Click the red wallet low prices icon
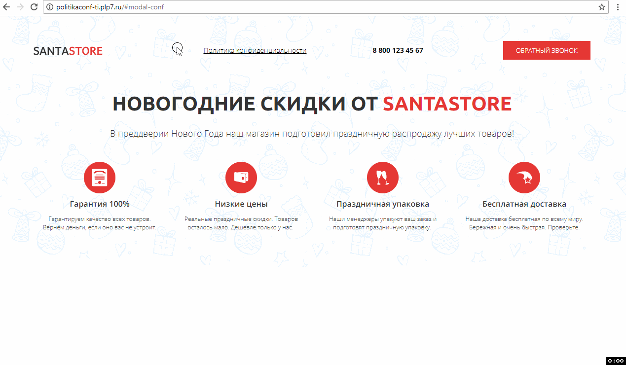 tap(241, 178)
